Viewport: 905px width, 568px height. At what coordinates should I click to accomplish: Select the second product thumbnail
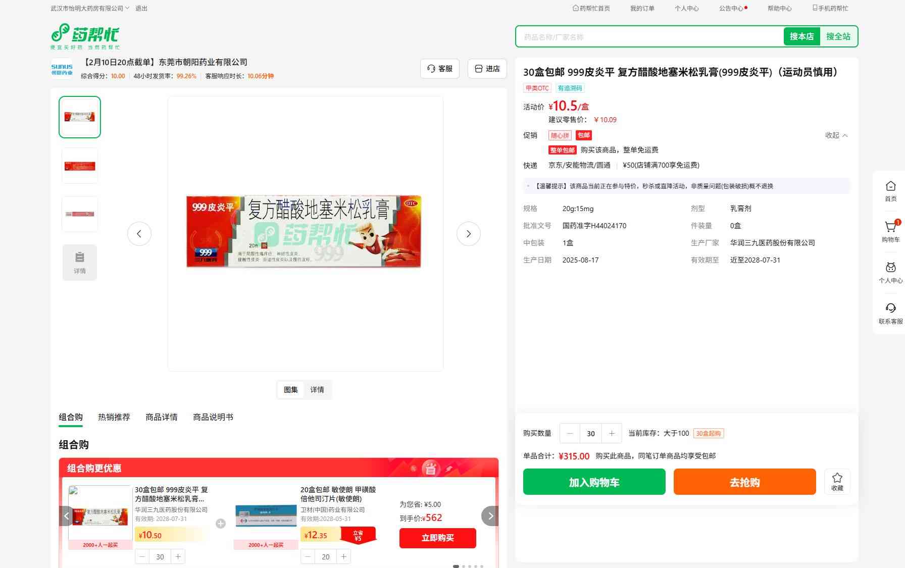coord(80,166)
